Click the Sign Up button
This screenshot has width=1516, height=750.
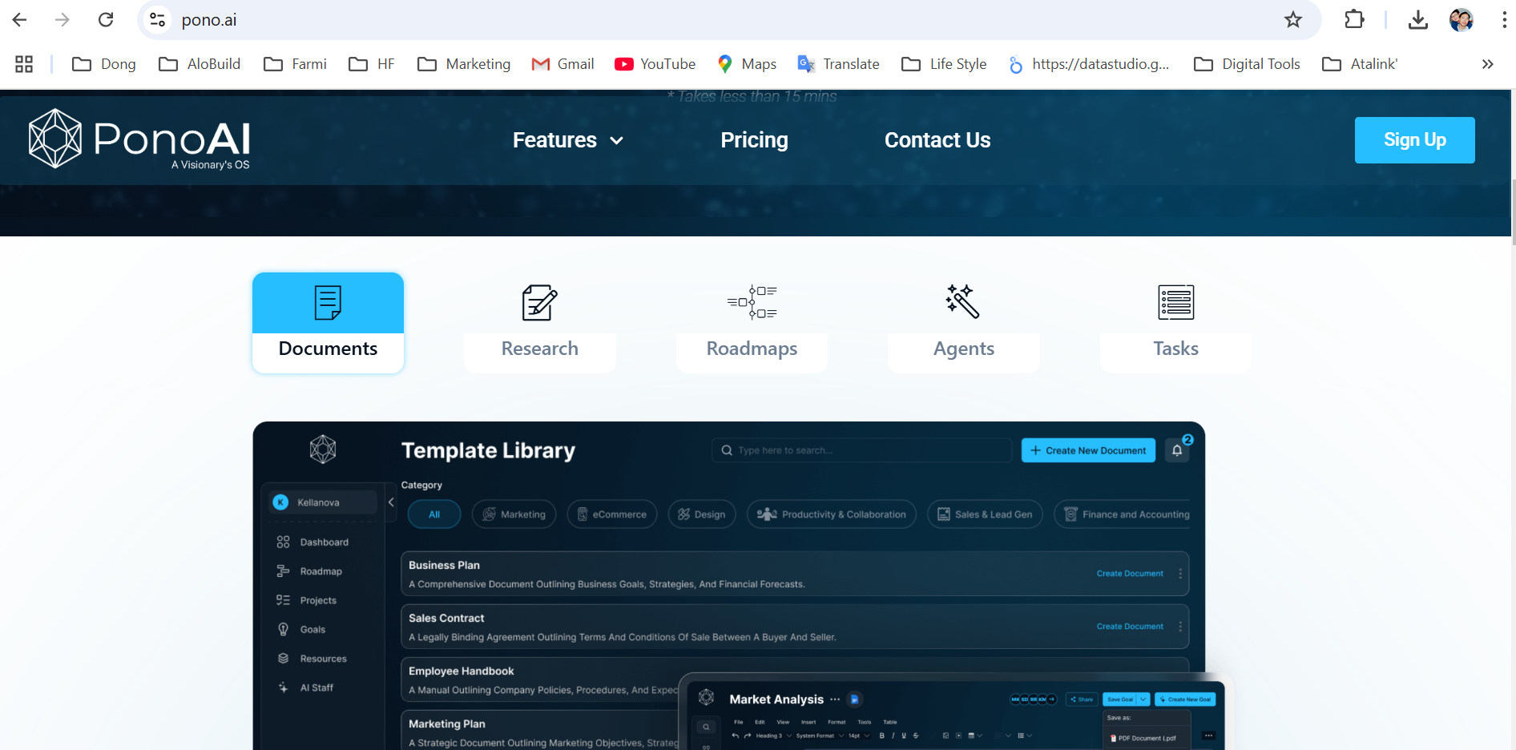pyautogui.click(x=1414, y=140)
